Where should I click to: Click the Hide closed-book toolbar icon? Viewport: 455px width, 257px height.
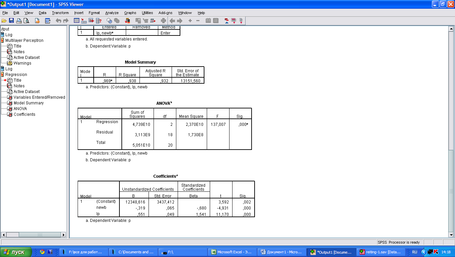216,21
